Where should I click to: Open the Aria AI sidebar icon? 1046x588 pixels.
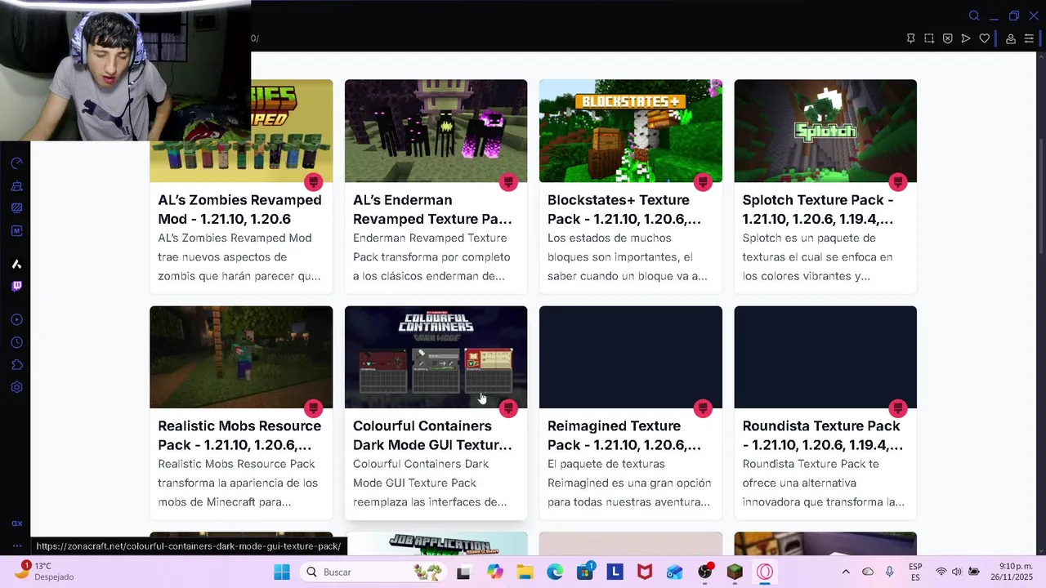point(16,264)
